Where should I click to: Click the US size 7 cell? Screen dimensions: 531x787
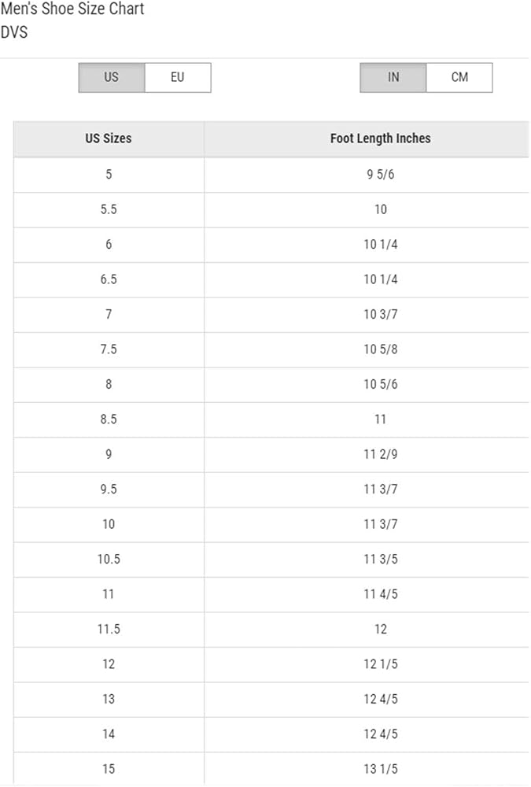[109, 314]
